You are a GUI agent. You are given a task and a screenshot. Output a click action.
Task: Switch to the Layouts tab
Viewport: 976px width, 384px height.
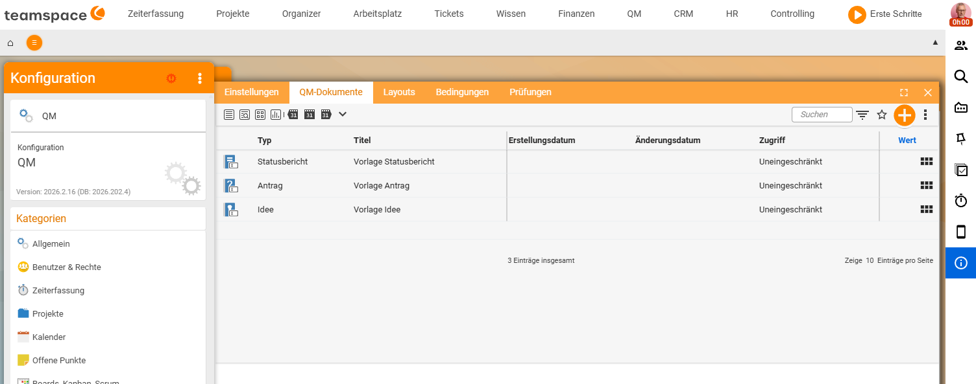[x=399, y=92]
